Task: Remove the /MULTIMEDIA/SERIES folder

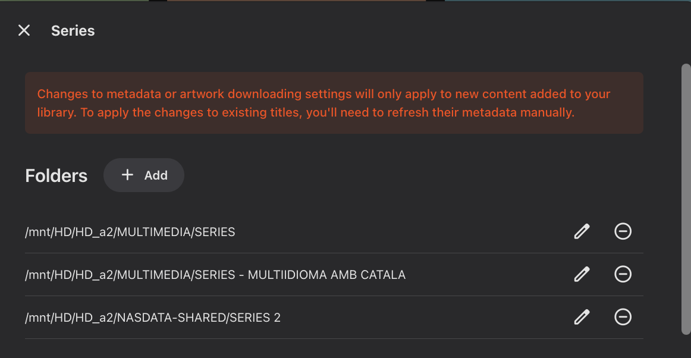Action: [x=623, y=231]
